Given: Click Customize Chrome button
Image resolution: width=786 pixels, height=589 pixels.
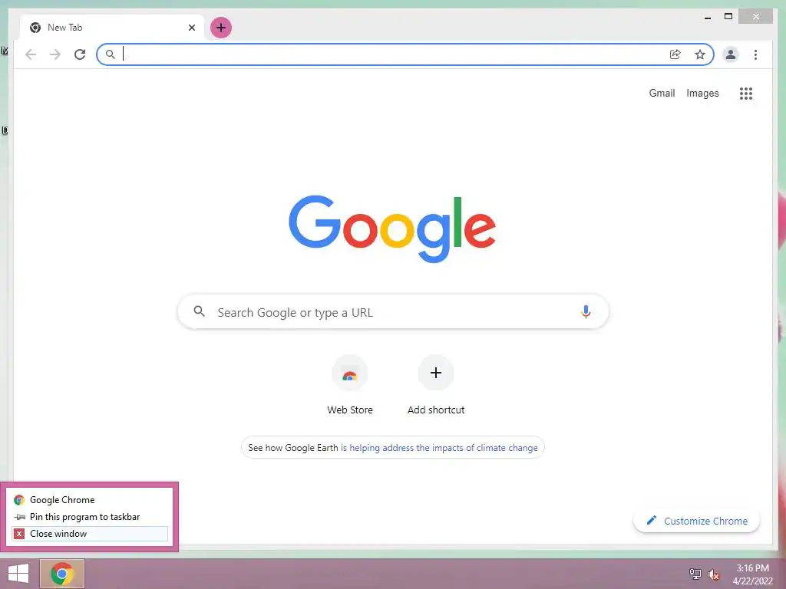Looking at the screenshot, I should (697, 521).
